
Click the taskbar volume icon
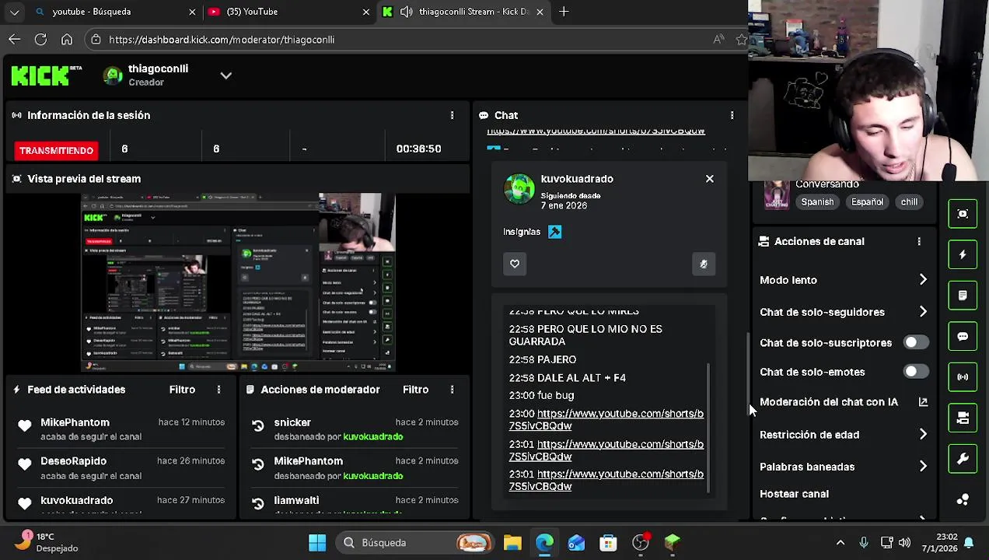904,542
